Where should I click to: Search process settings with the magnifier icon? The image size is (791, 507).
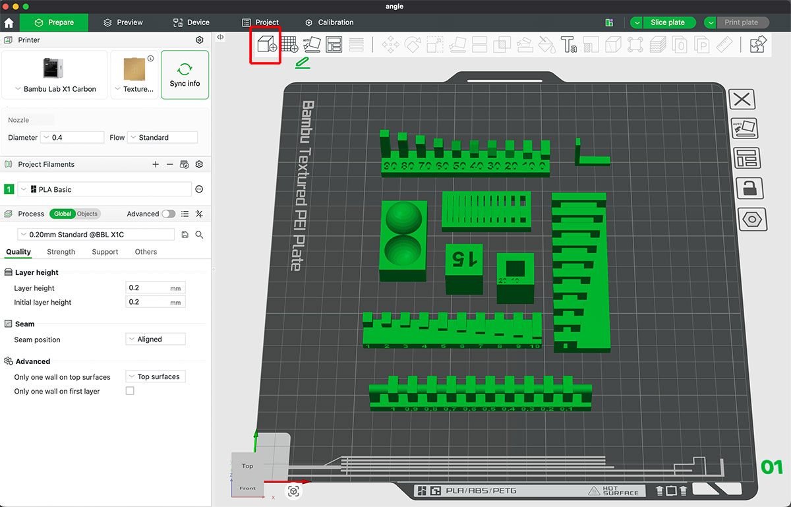pyautogui.click(x=199, y=235)
